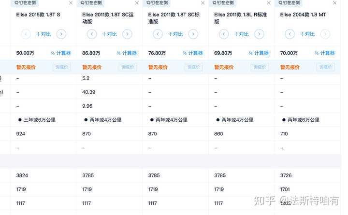Screen dimensions: 348x215
Task: Move Elise 2004款 1.8 MT column right
Action: click(325, 34)
